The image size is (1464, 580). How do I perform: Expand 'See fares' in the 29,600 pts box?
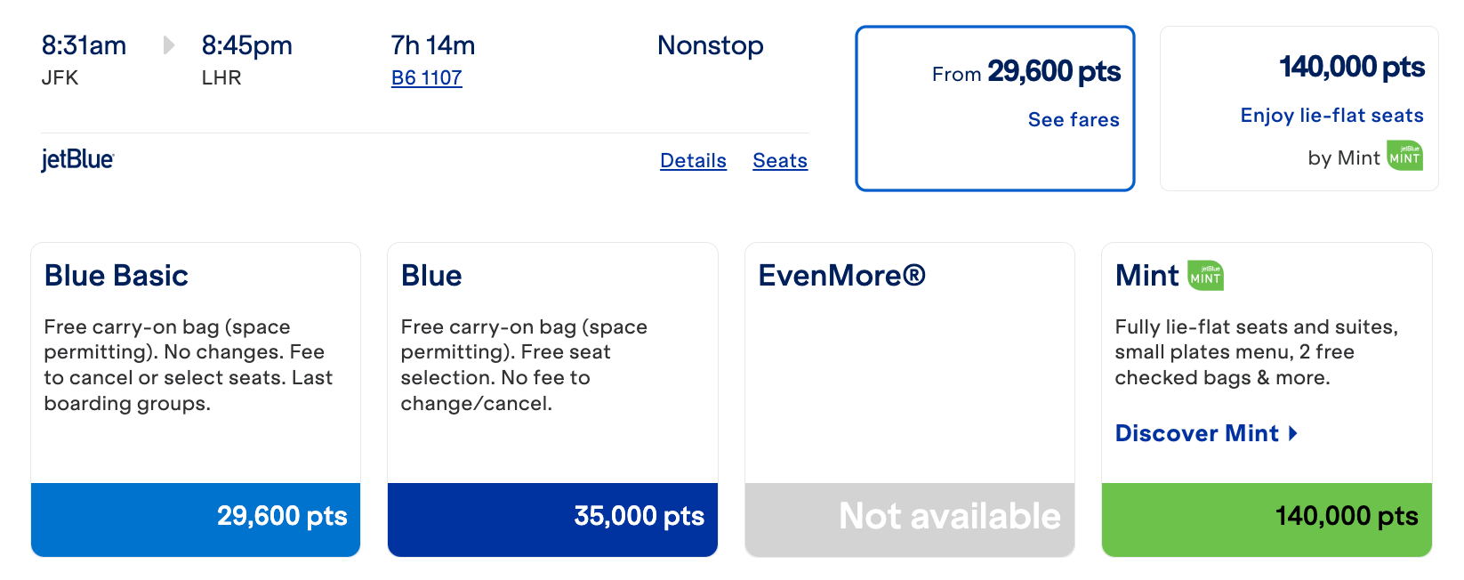pos(1073,120)
